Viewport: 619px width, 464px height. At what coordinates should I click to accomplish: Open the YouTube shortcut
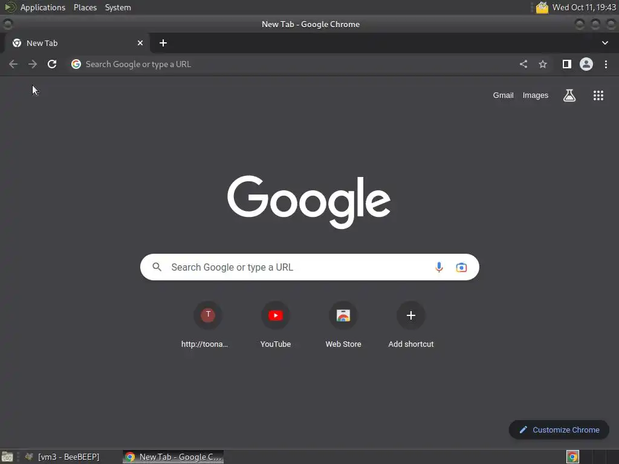coord(276,324)
